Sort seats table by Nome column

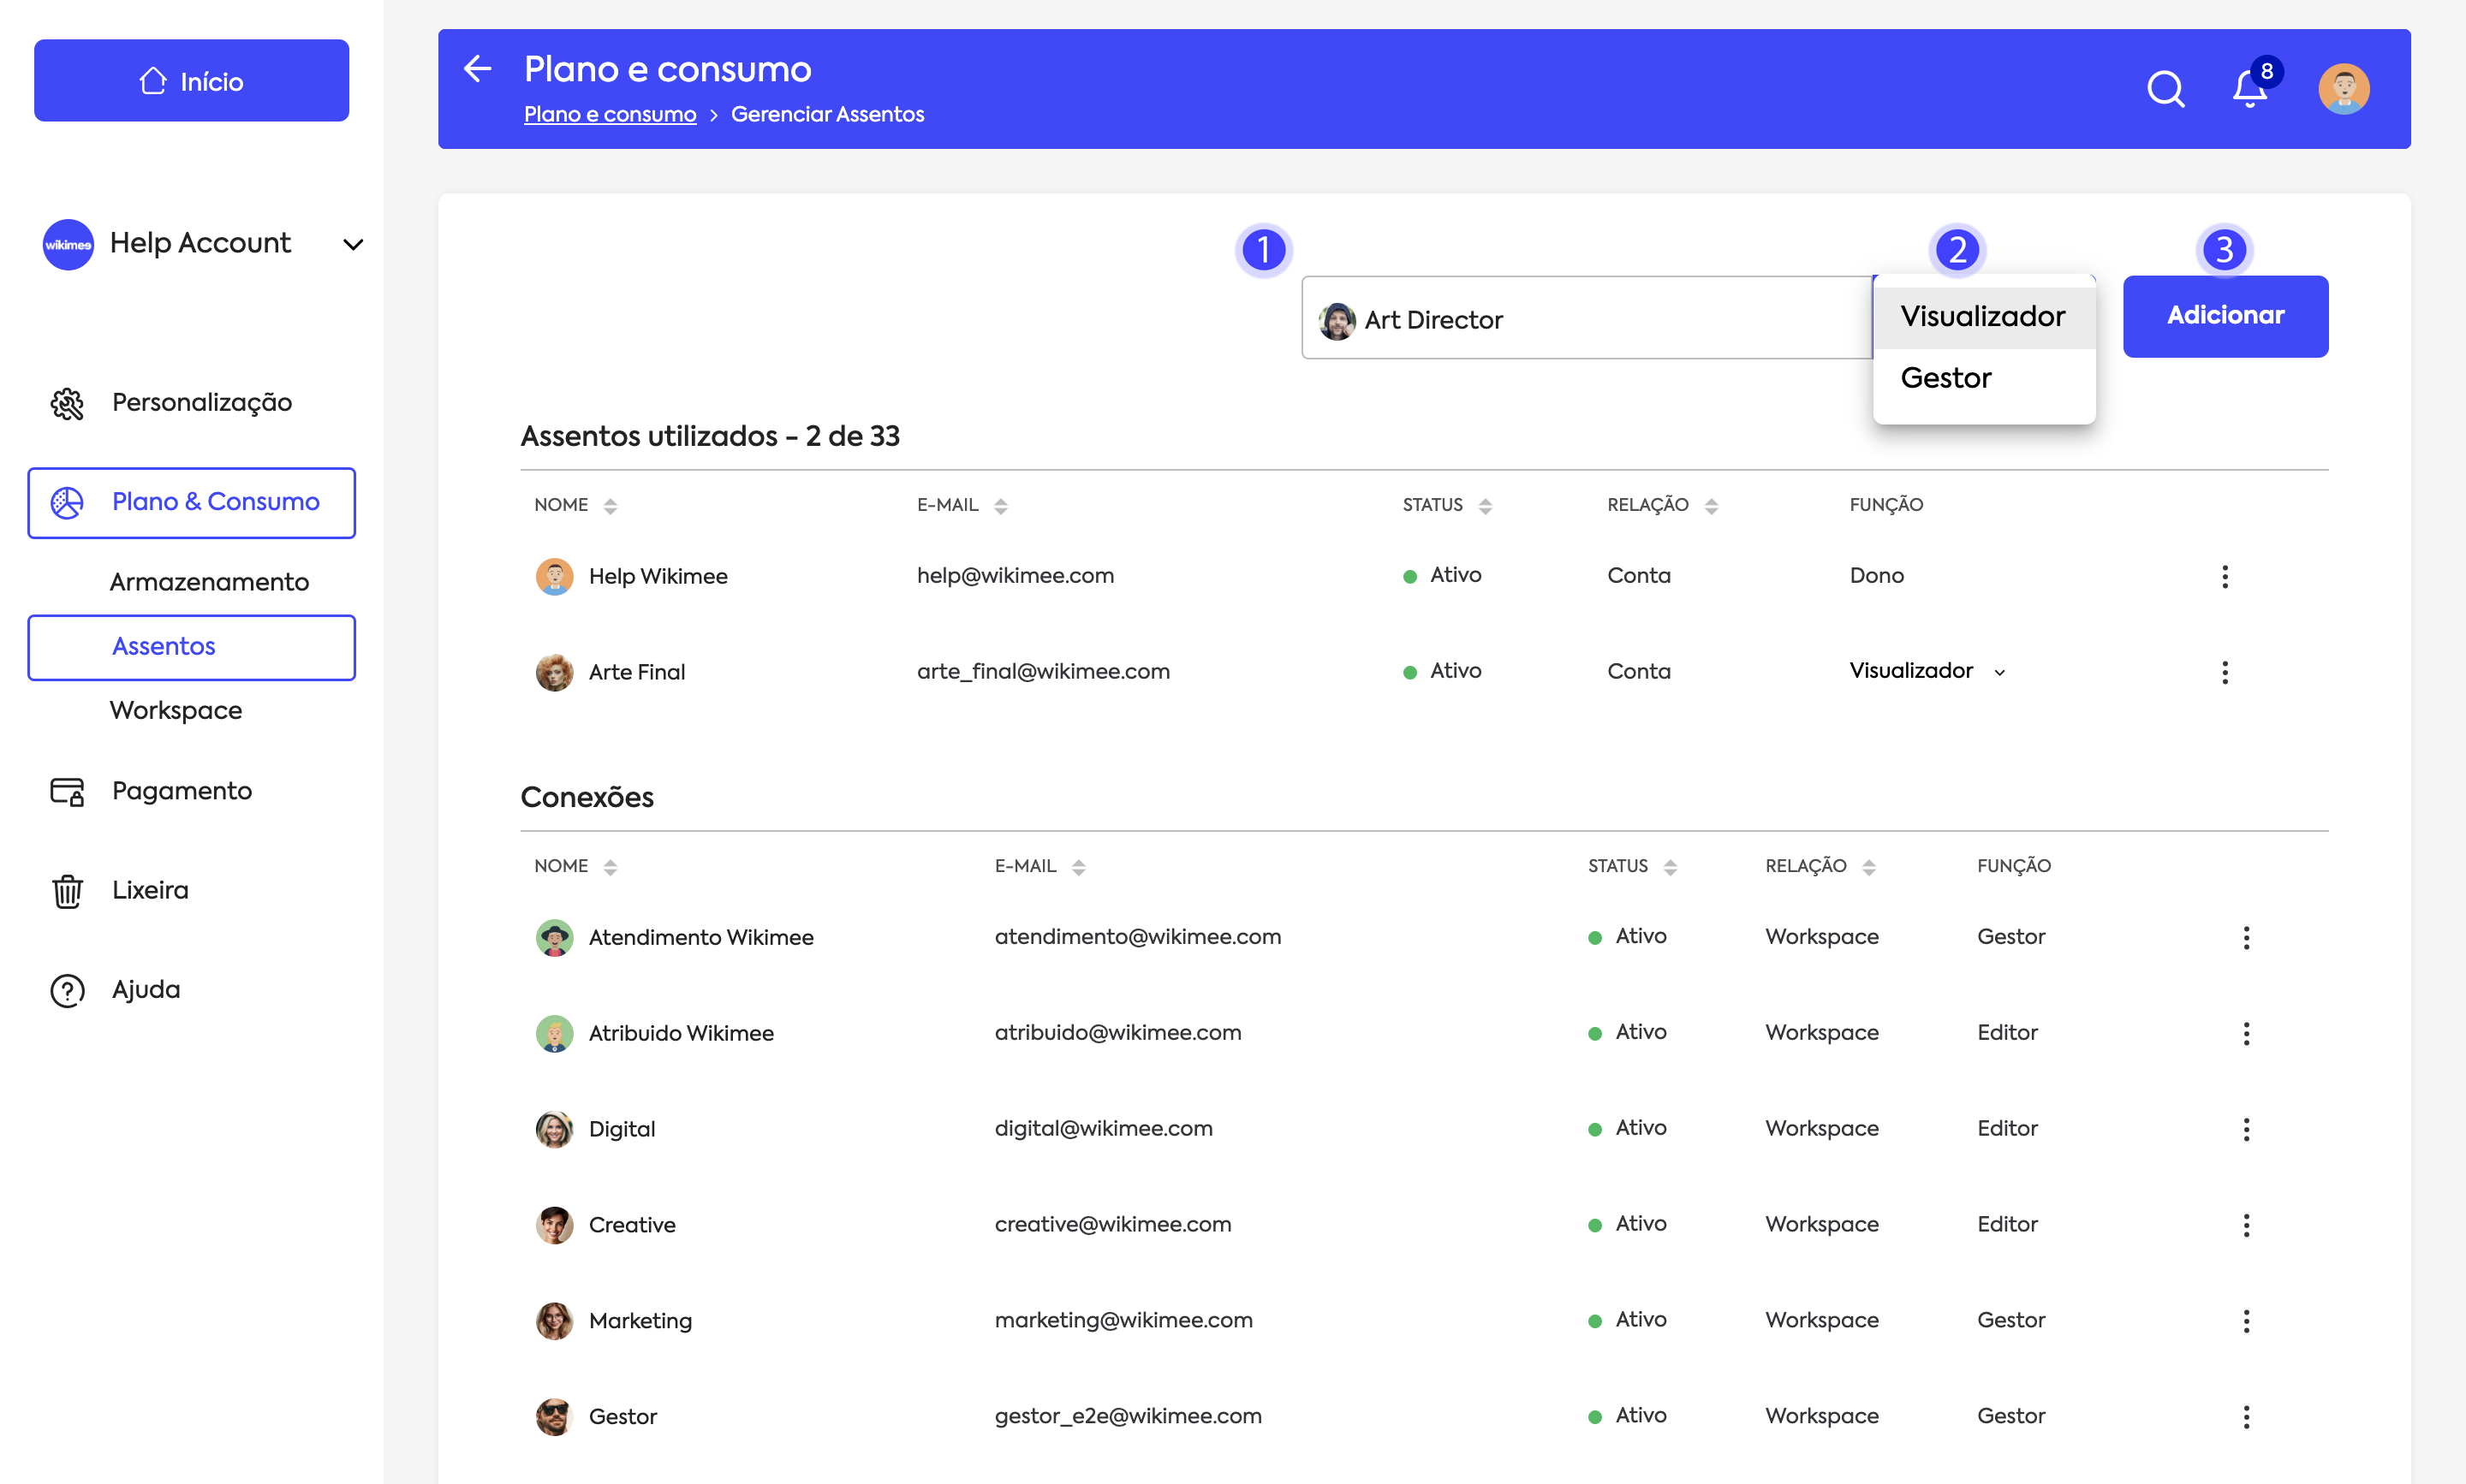click(x=611, y=506)
